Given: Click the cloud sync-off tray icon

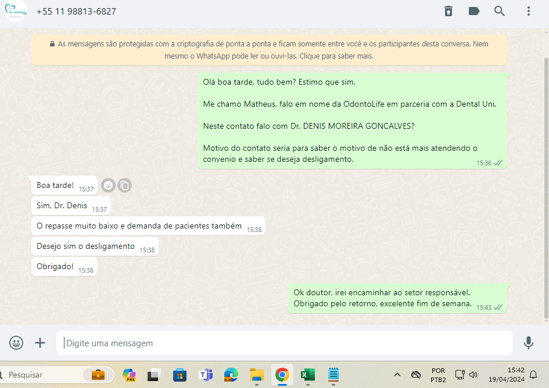Looking at the screenshot, I should click(x=416, y=375).
